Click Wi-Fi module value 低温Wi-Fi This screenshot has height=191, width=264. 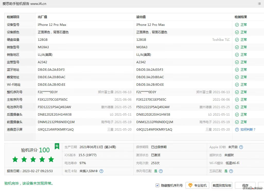[232, 163]
